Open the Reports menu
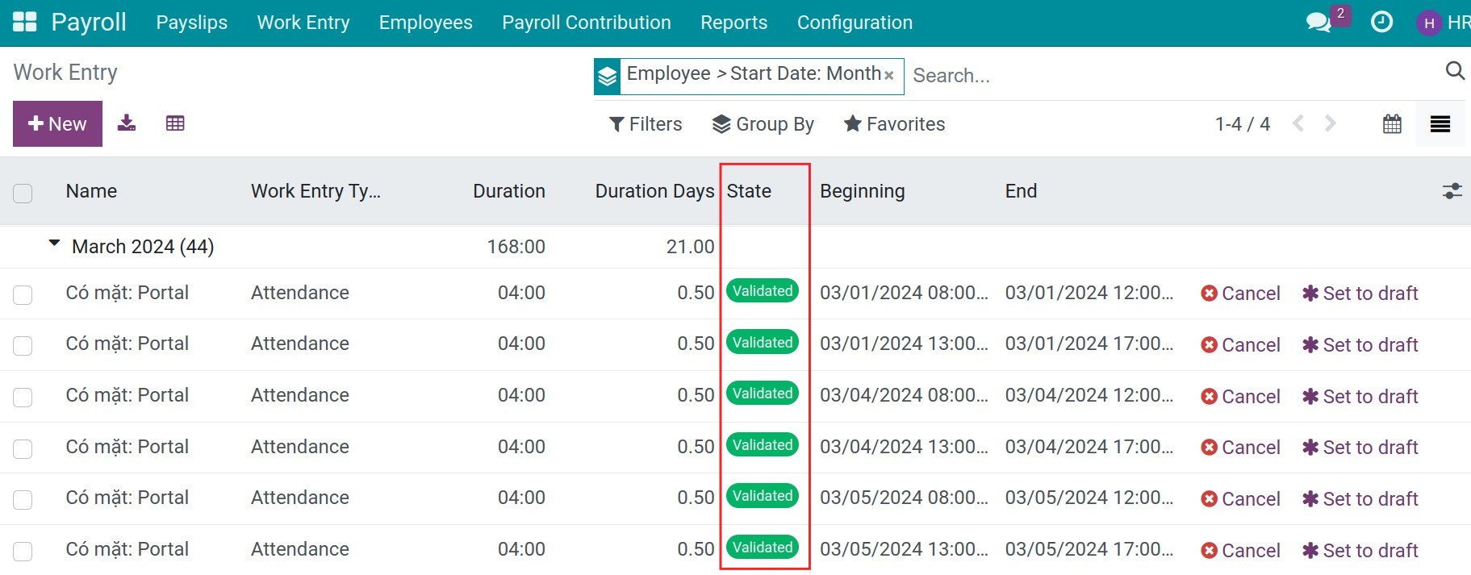 tap(733, 23)
